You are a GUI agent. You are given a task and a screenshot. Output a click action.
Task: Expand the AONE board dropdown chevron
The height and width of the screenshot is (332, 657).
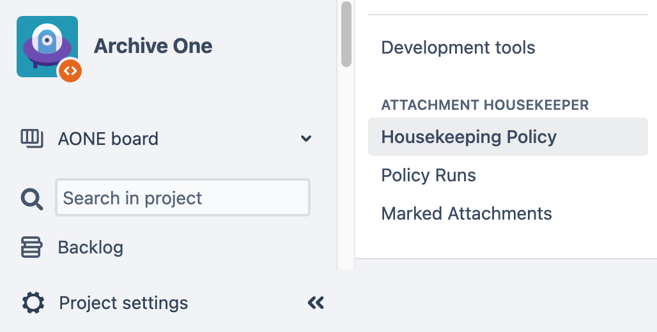coord(306,139)
